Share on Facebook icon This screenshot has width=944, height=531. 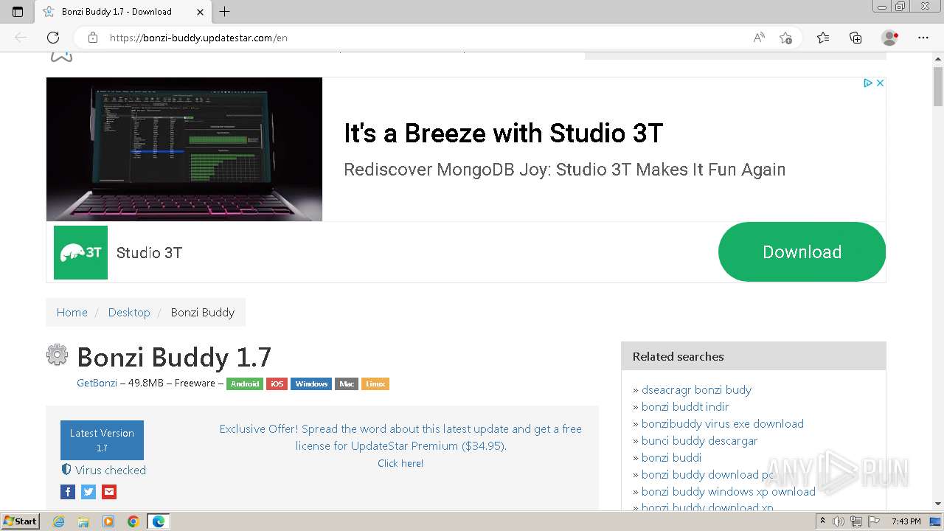[68, 492]
